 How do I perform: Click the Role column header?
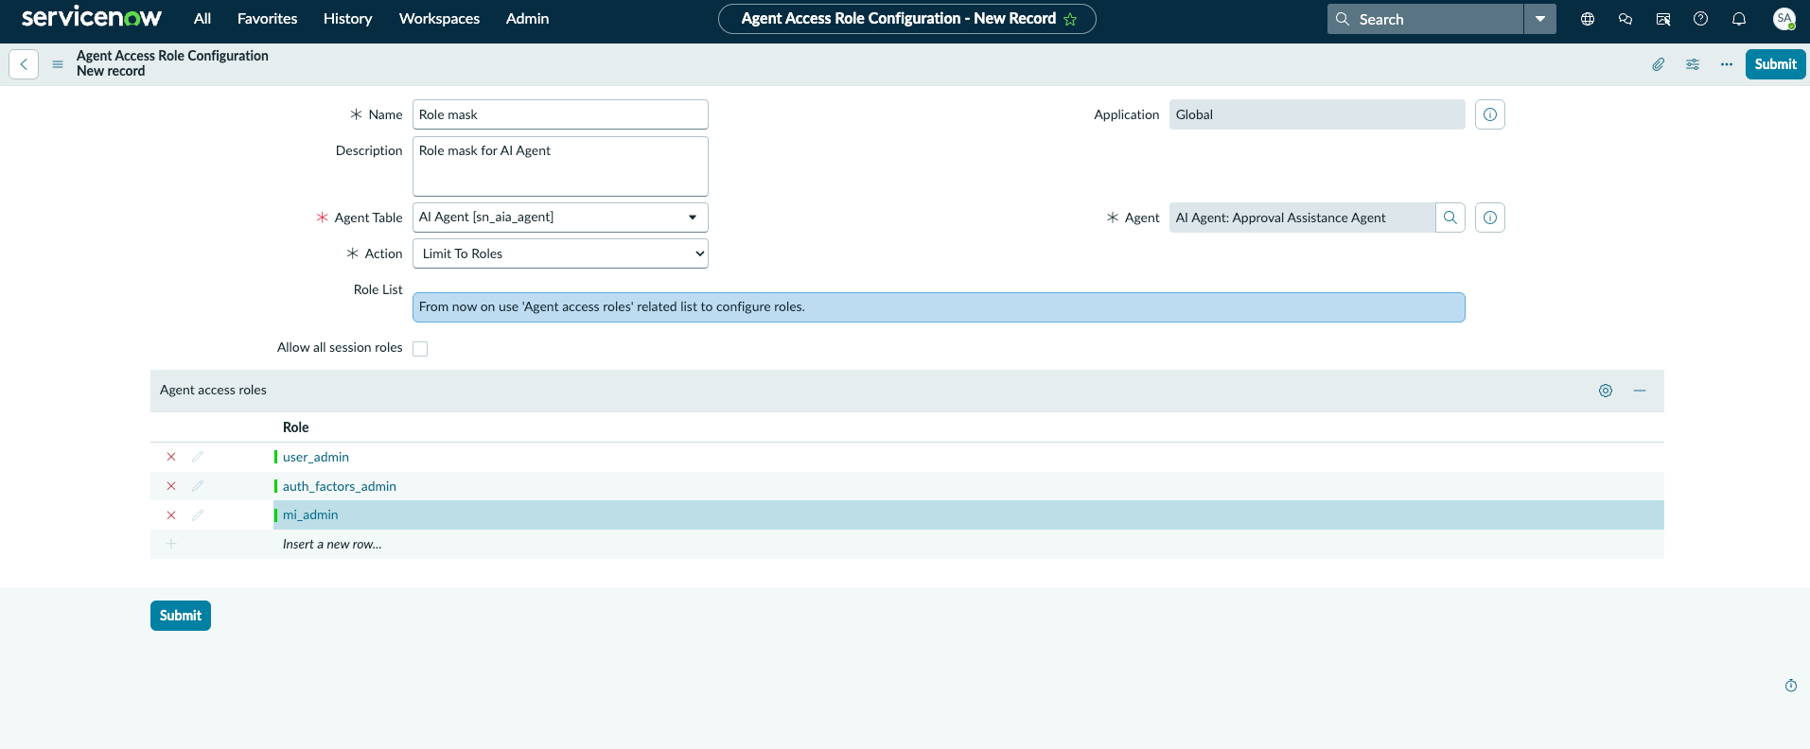(x=296, y=427)
